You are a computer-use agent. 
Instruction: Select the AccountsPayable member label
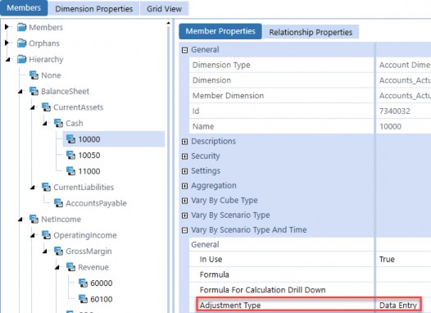tap(96, 203)
